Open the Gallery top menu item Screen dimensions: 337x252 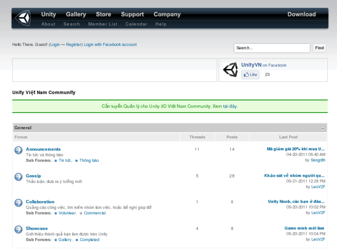pos(76,14)
